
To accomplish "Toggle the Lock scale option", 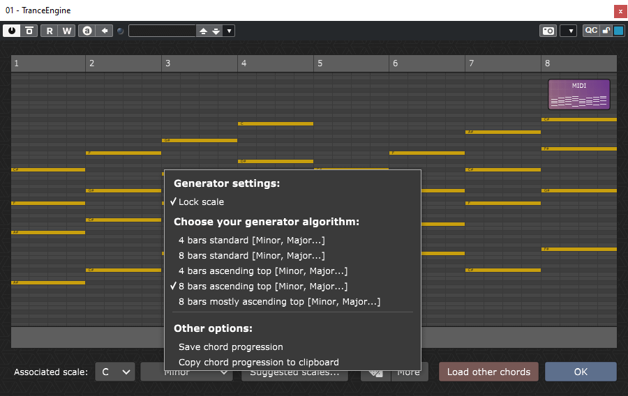I will click(x=201, y=202).
